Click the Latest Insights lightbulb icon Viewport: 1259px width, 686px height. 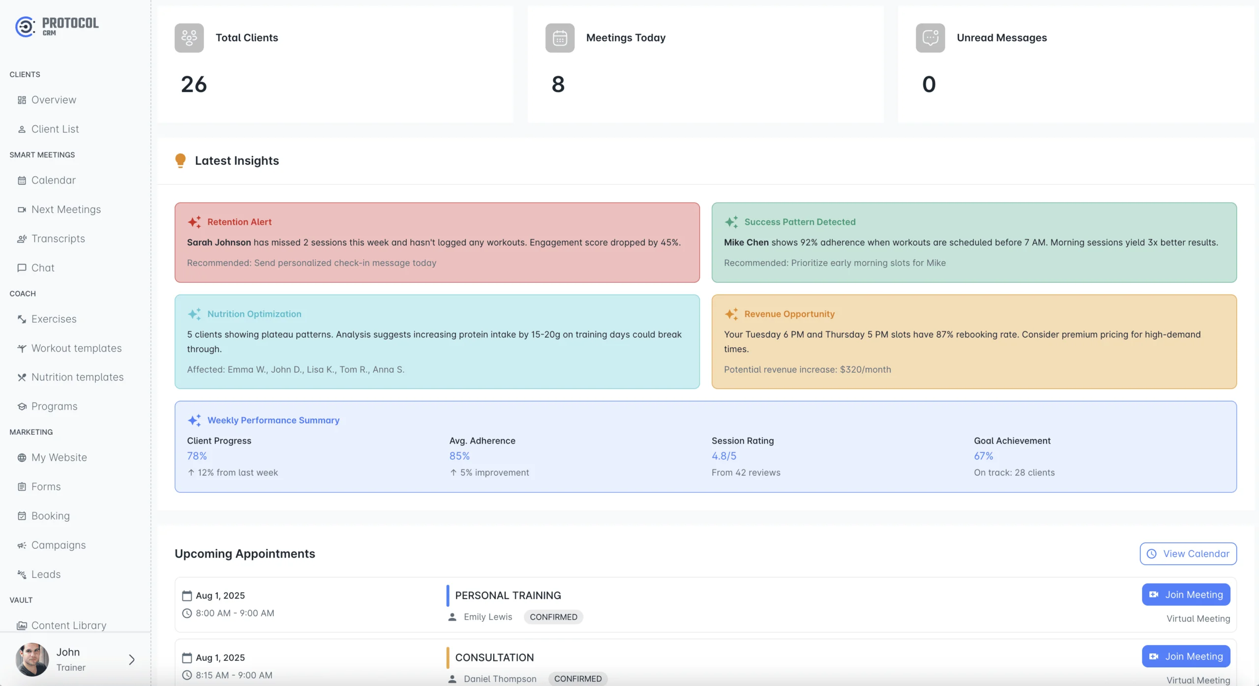coord(180,161)
